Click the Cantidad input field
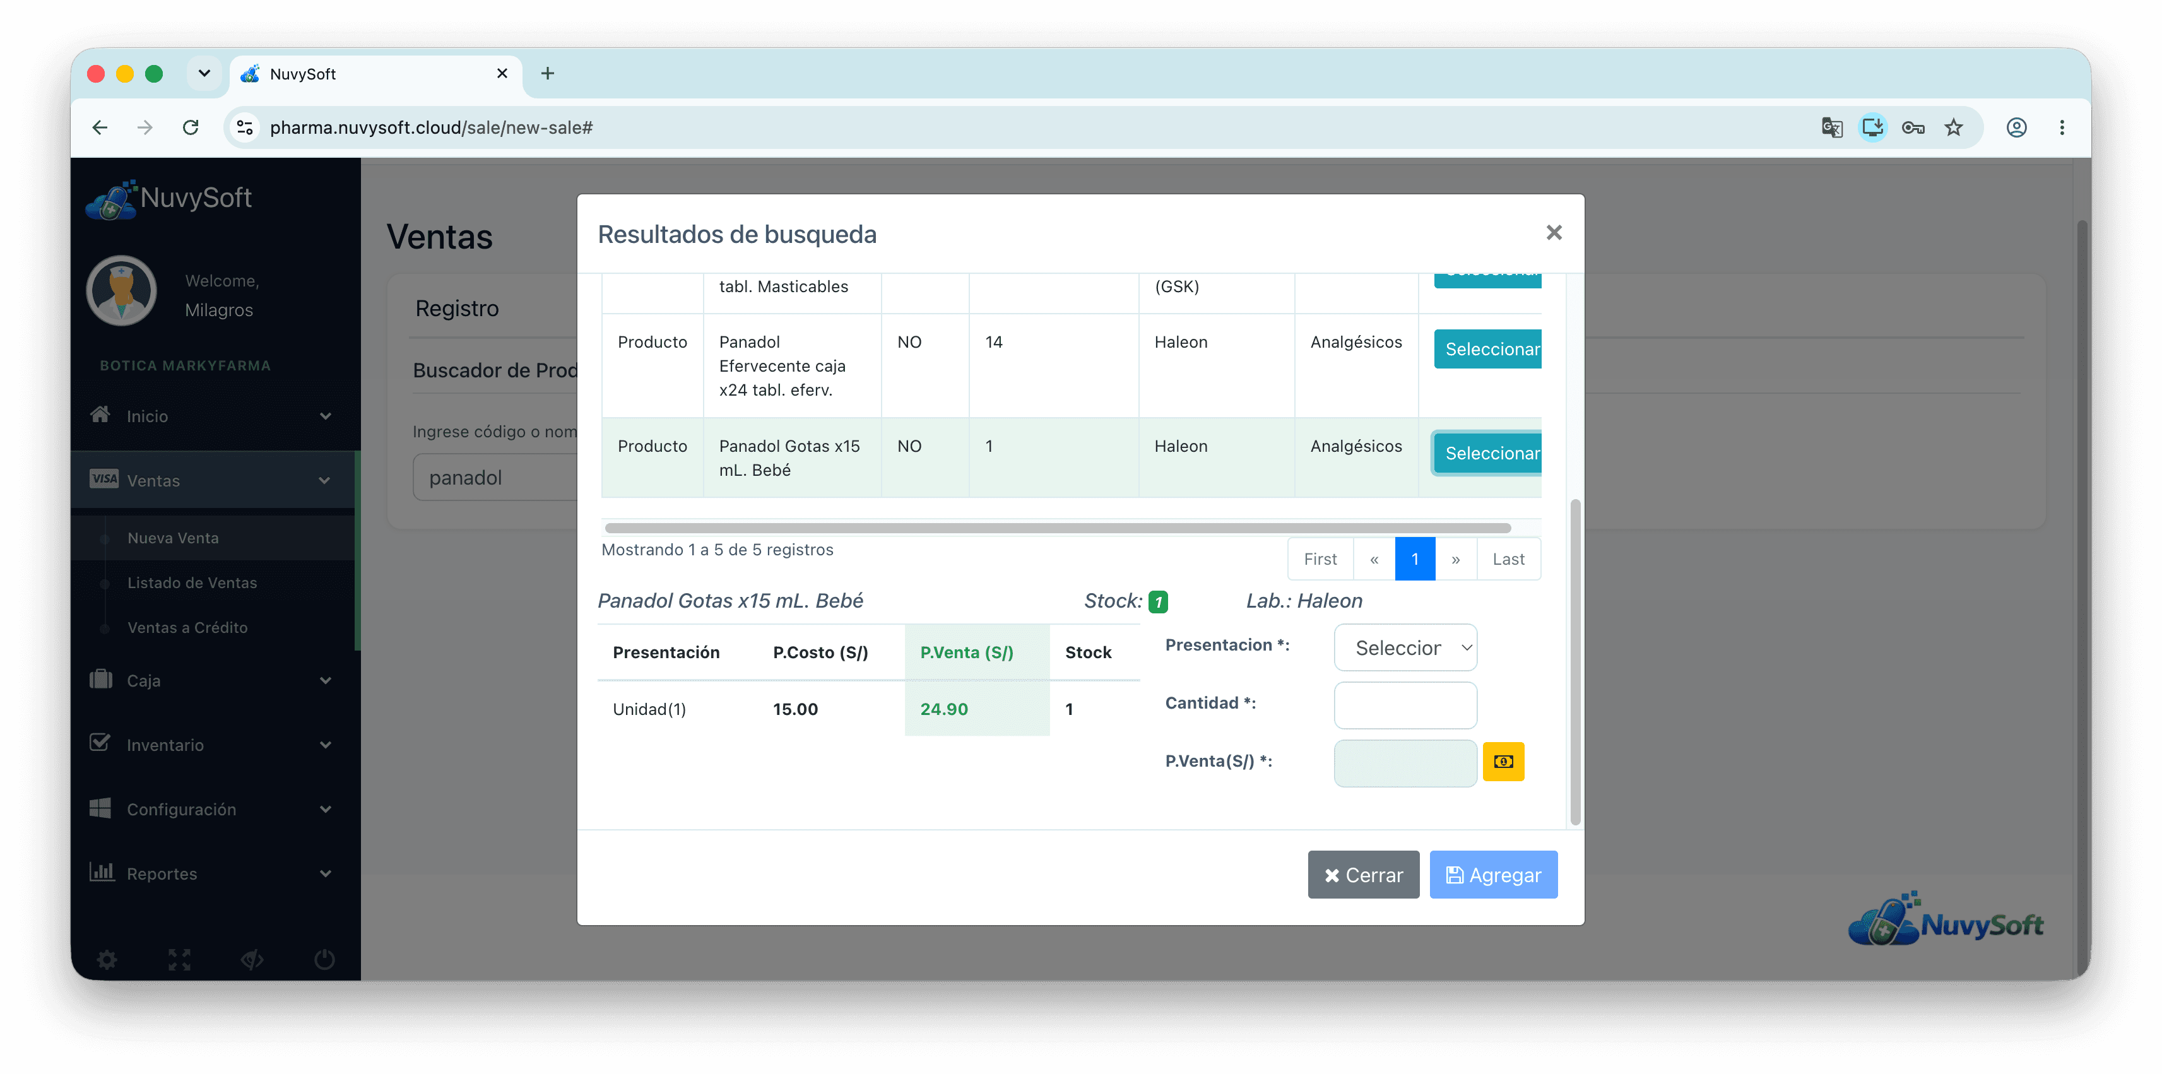This screenshot has height=1074, width=2162. coord(1405,705)
